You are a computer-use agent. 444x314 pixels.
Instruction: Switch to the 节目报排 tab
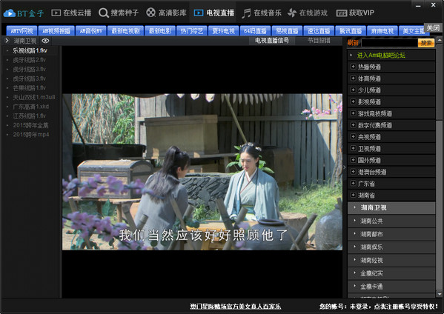pyautogui.click(x=319, y=41)
